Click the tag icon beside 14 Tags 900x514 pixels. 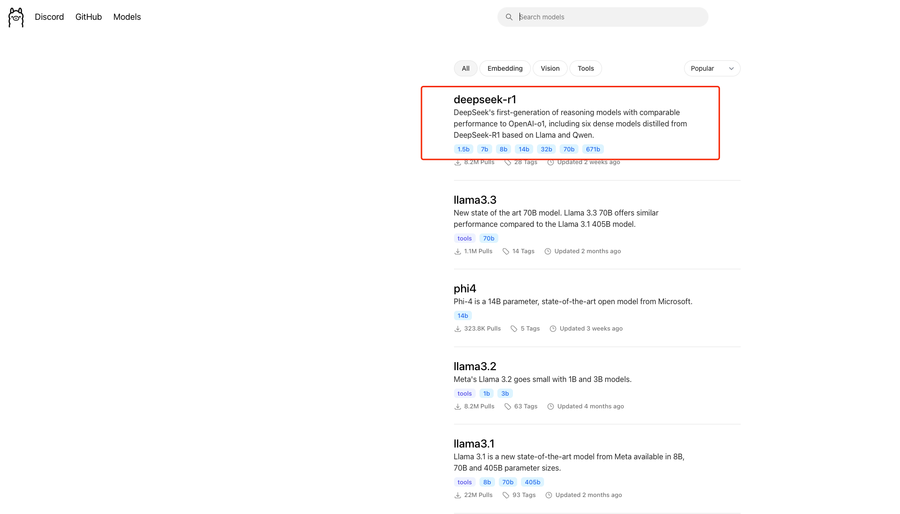tap(506, 251)
